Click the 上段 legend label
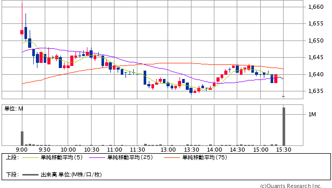Image resolution: width=332 pixels, height=188 pixels. pyautogui.click(x=12, y=157)
